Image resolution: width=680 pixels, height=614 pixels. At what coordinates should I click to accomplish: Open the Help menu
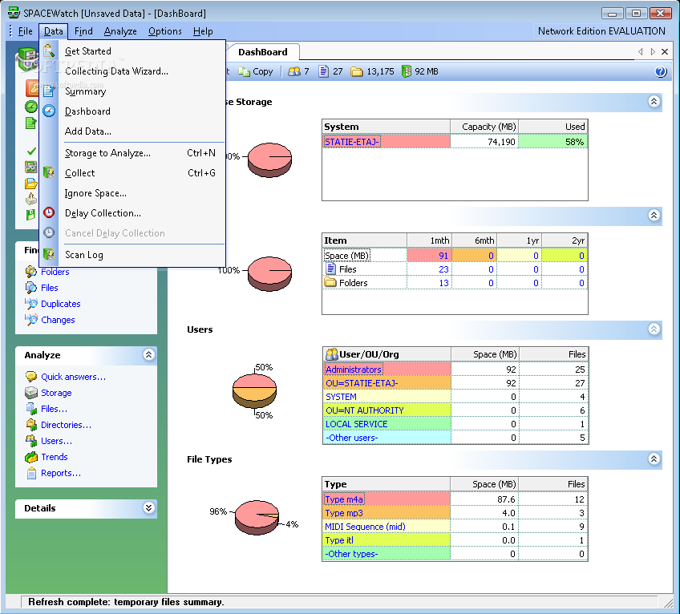coord(203,31)
